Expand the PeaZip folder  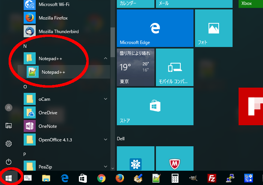[106, 165]
